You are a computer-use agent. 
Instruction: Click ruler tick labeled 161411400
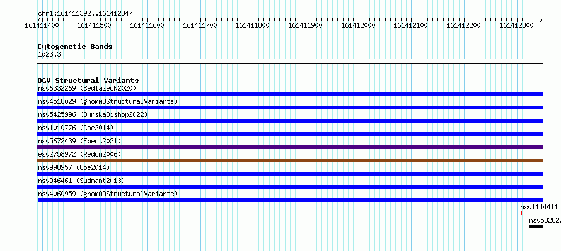[x=42, y=25]
